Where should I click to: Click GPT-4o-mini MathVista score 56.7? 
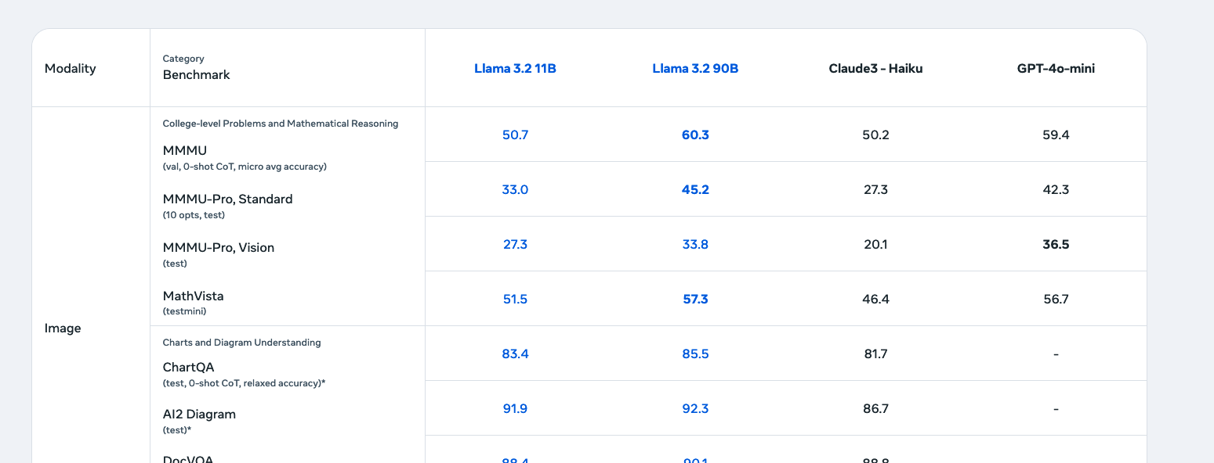coord(1056,299)
